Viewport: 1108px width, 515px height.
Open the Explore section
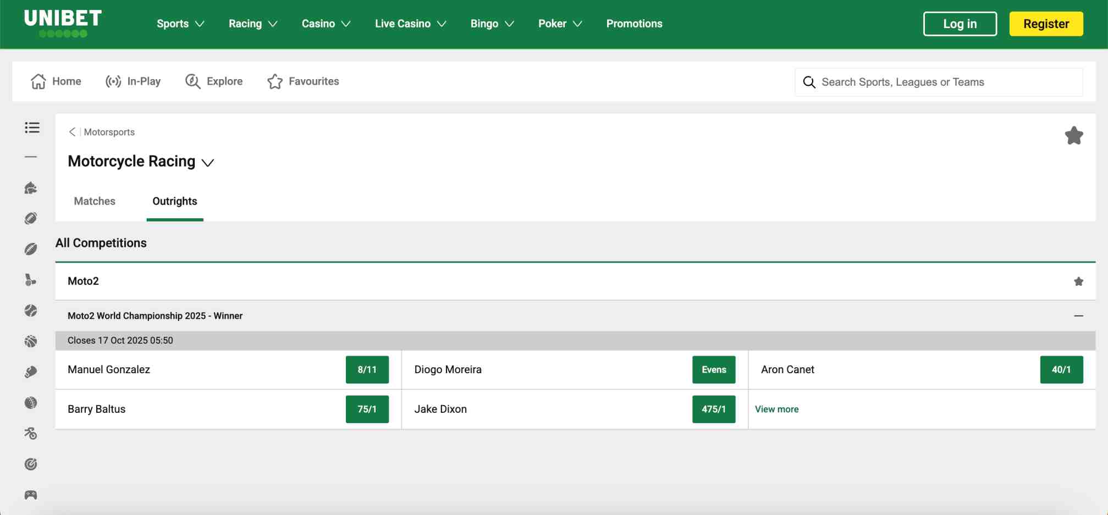pos(213,81)
